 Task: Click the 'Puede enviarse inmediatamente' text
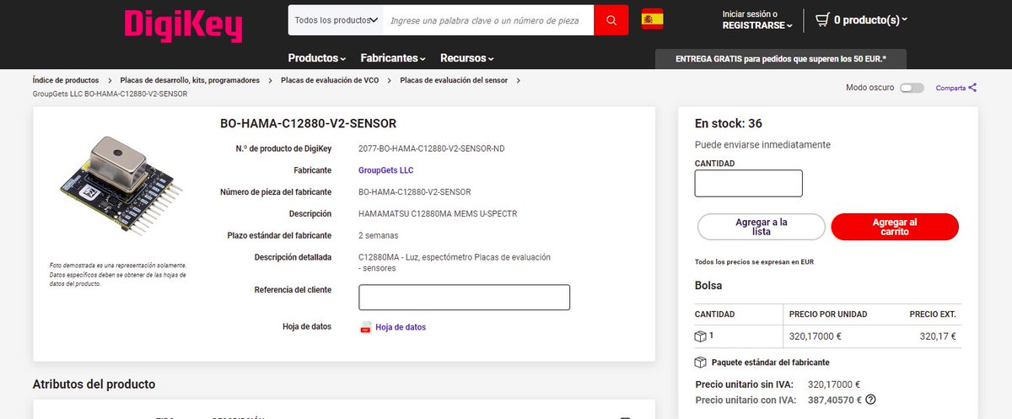(x=762, y=145)
